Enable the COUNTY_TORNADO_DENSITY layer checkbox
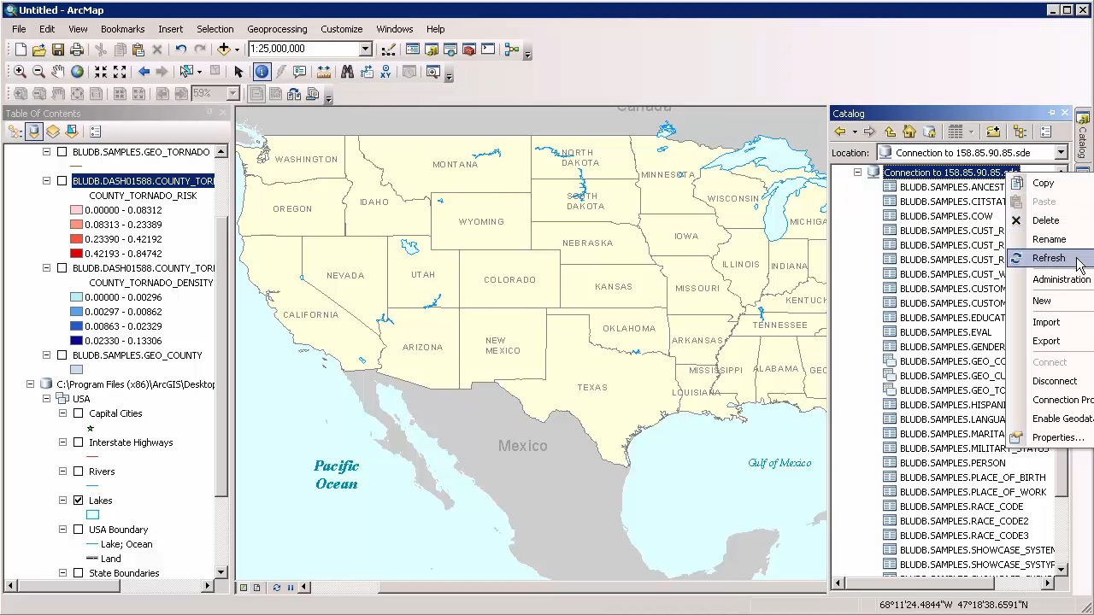The width and height of the screenshot is (1094, 615). click(62, 268)
